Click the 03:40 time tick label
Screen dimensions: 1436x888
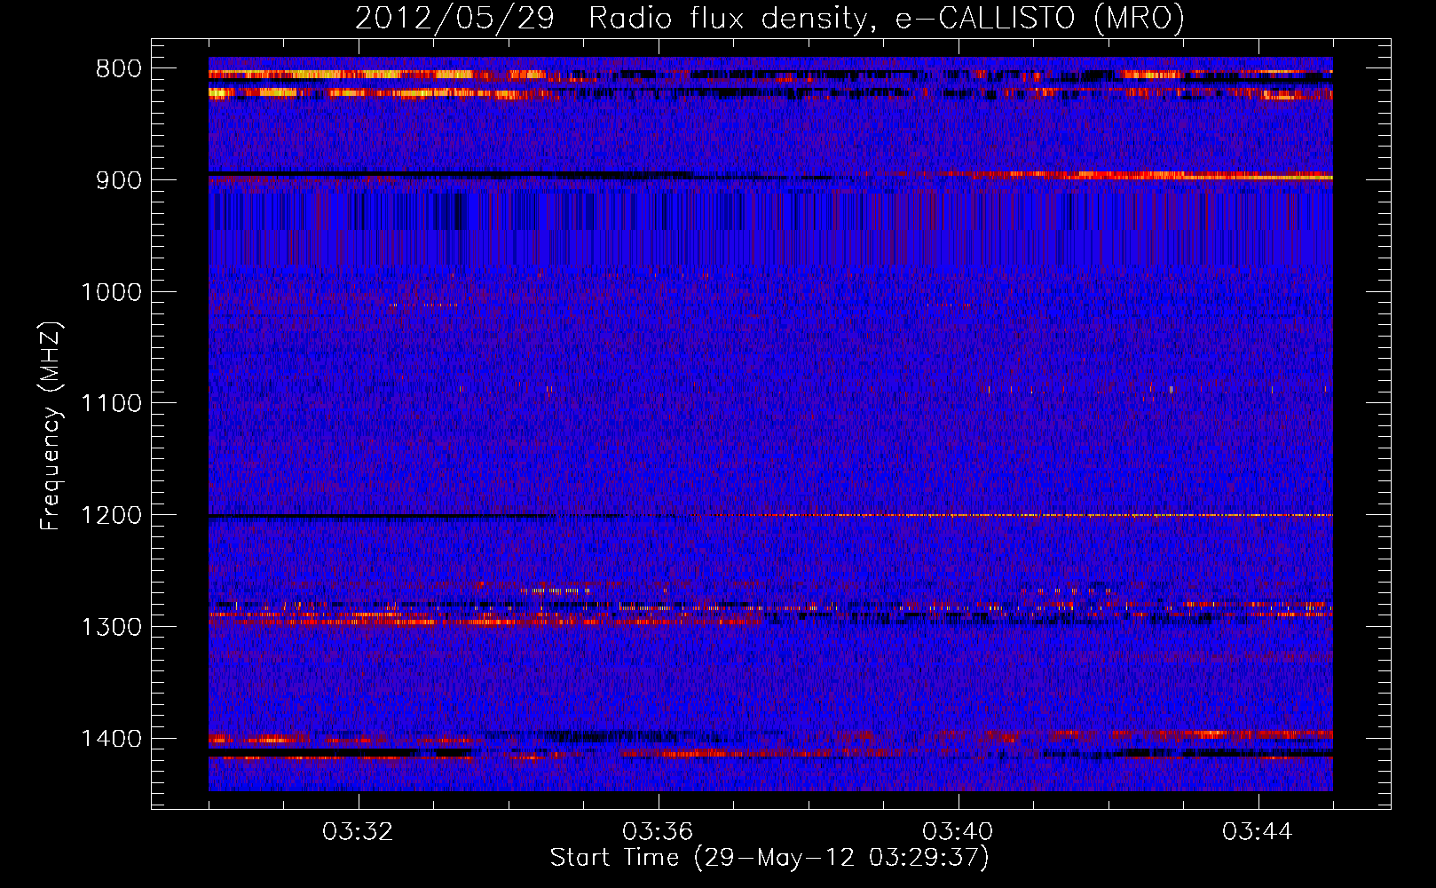pos(958,832)
